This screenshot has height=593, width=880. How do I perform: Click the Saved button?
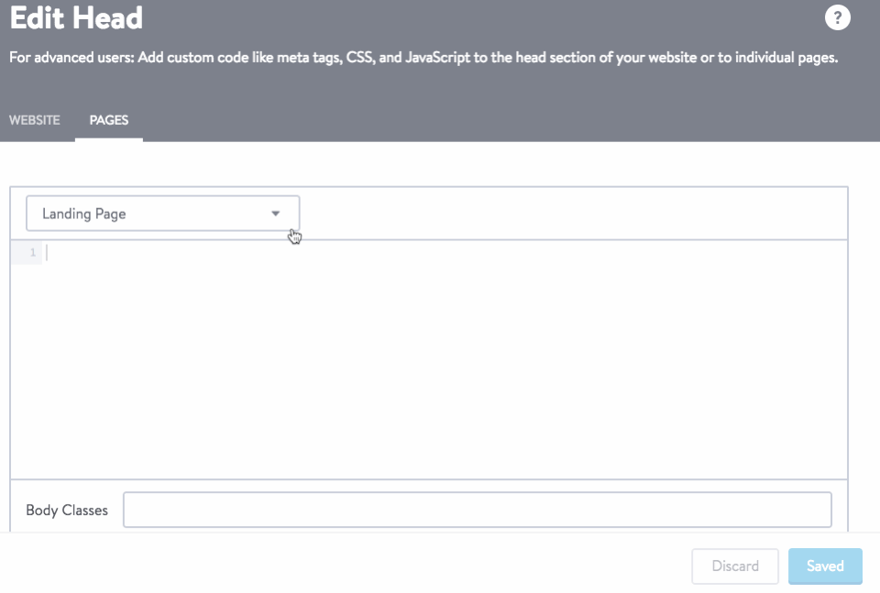[x=825, y=566]
